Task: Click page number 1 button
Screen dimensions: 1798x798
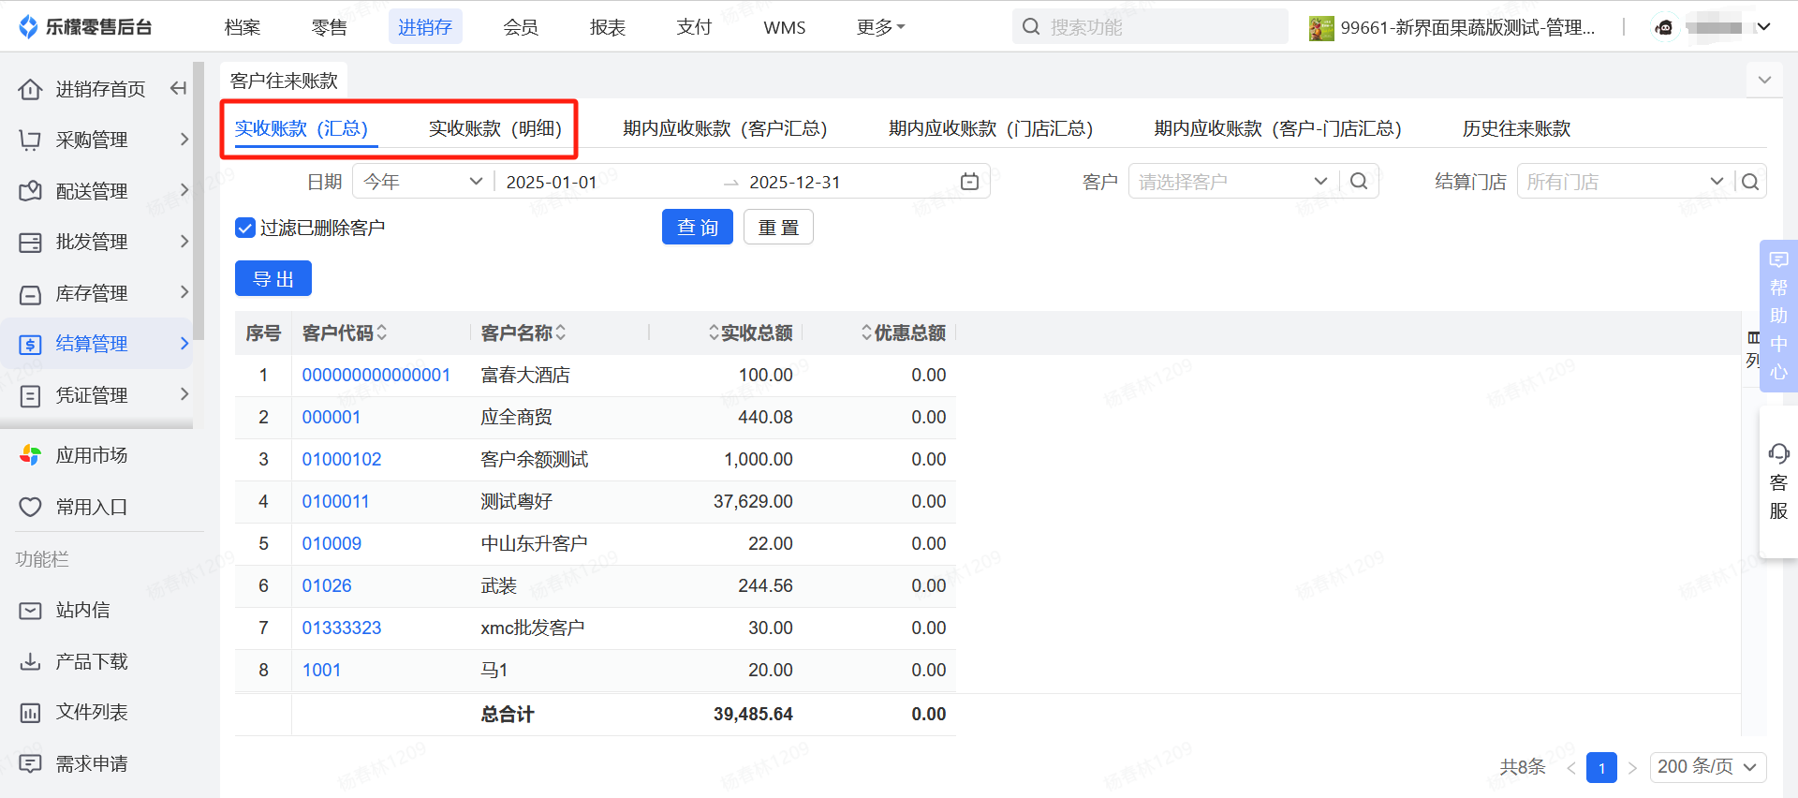Action: (1601, 768)
